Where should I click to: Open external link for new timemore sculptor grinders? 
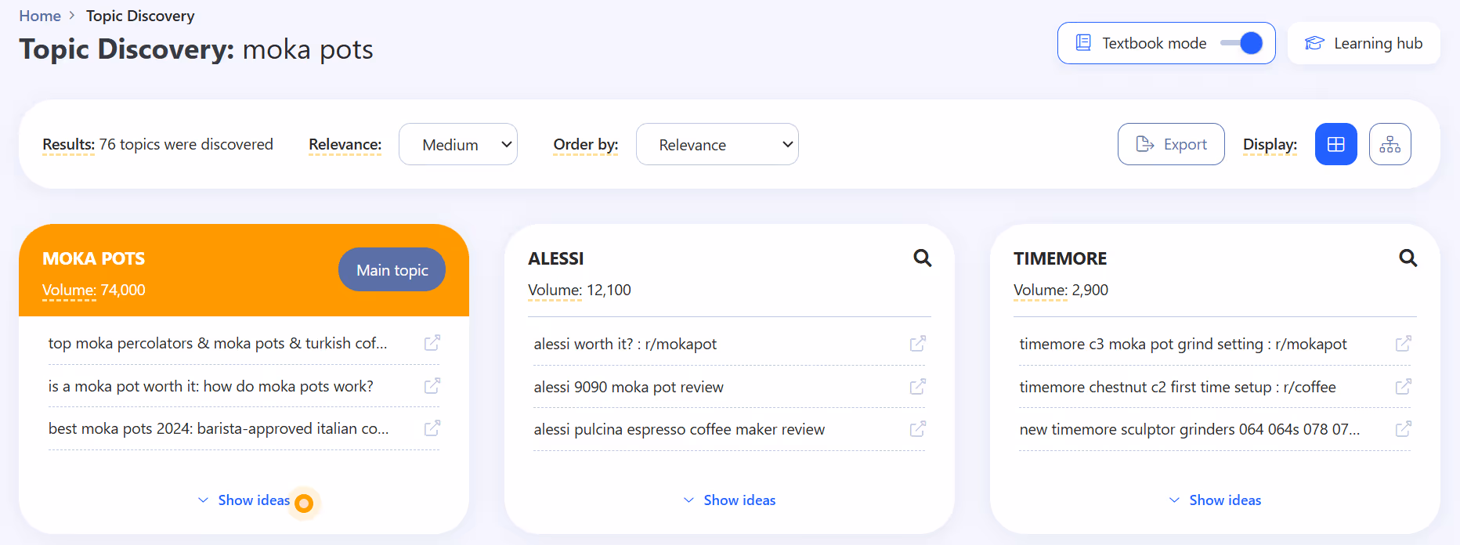pos(1404,429)
